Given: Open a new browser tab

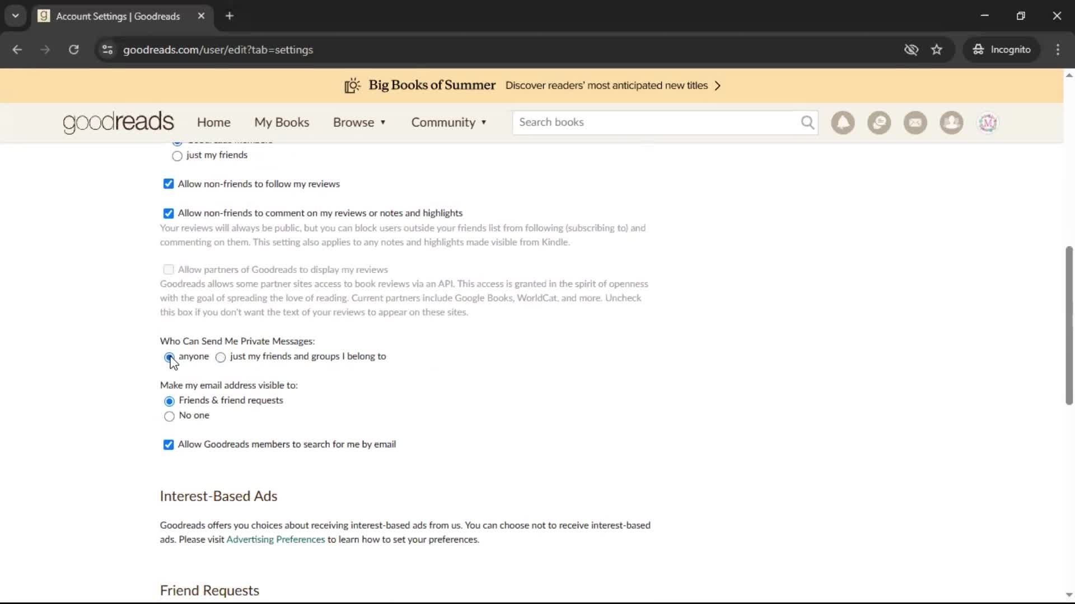Looking at the screenshot, I should [x=230, y=16].
